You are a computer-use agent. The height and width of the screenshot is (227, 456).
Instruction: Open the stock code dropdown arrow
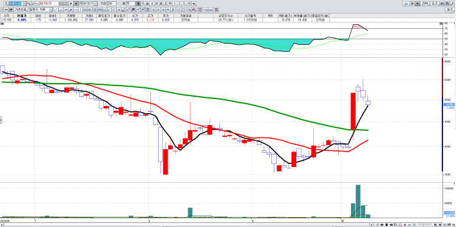click(x=24, y=4)
